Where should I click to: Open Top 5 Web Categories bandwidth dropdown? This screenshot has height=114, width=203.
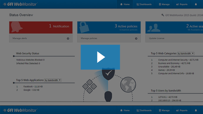[x=186, y=53]
